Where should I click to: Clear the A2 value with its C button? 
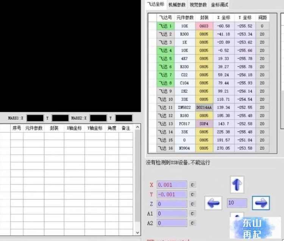pos(192,223)
